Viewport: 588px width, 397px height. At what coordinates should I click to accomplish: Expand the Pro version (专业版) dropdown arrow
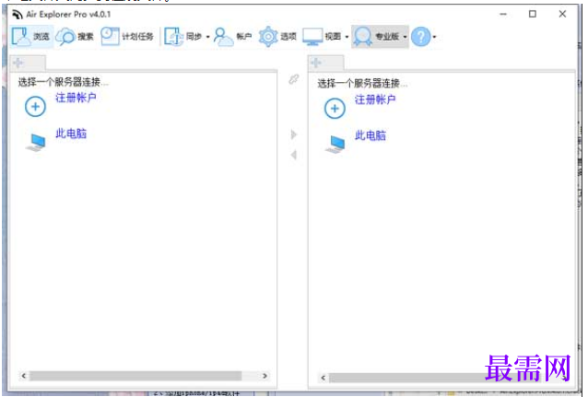tap(405, 37)
